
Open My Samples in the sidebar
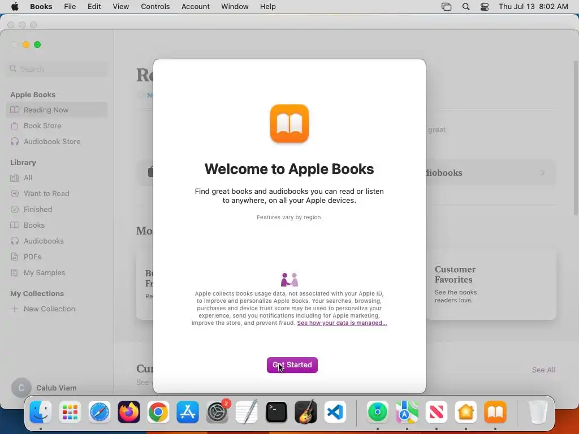[x=57, y=273]
